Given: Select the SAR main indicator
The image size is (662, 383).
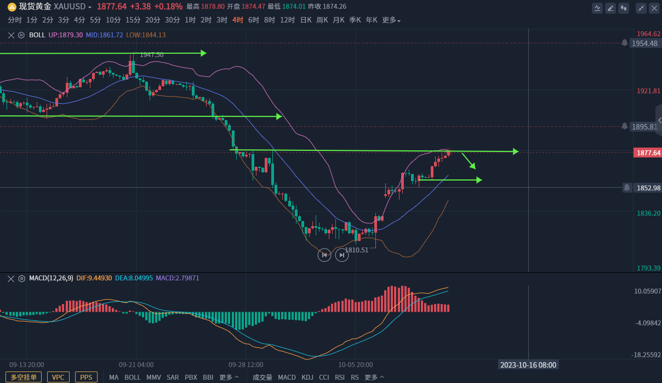Looking at the screenshot, I should click(173, 378).
